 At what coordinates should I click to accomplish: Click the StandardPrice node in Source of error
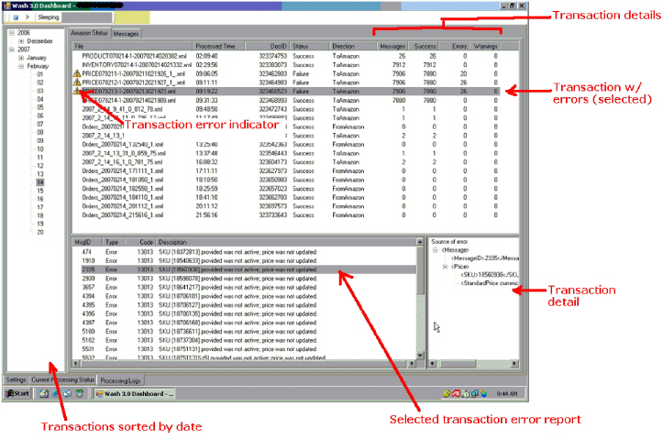point(490,283)
